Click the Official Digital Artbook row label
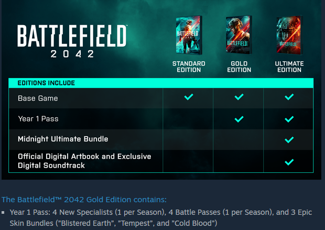The height and width of the screenshot is (230, 325). pos(84,161)
